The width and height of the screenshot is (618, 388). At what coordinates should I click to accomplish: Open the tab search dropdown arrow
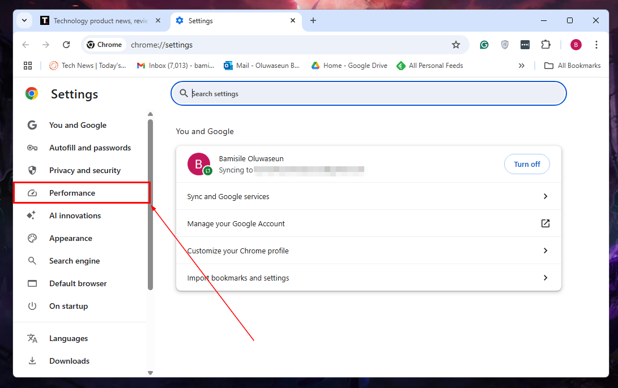tap(24, 21)
